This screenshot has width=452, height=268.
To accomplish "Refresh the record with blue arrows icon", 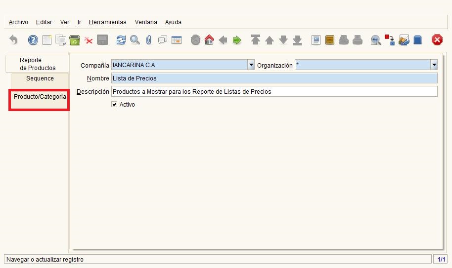I will tap(121, 40).
